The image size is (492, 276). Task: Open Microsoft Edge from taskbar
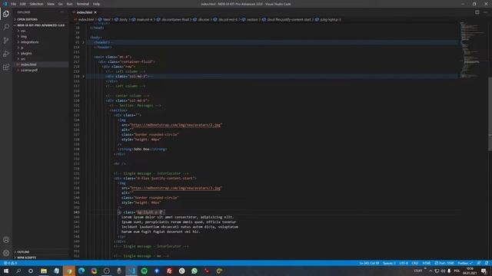81,271
